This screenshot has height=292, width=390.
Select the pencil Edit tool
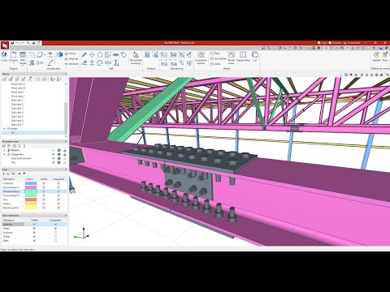pos(84,55)
